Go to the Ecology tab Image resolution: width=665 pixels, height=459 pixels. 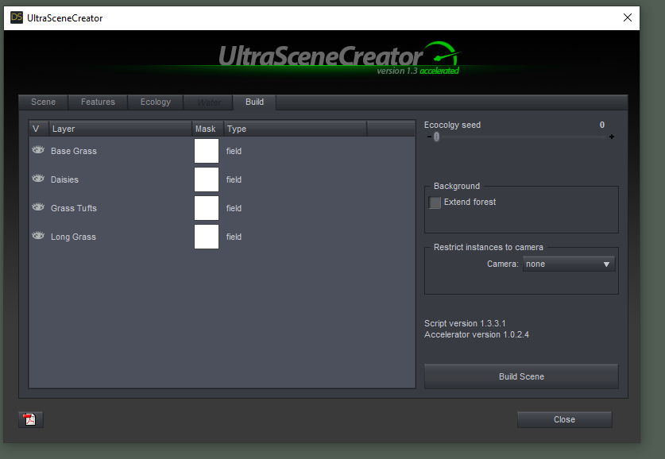(156, 102)
